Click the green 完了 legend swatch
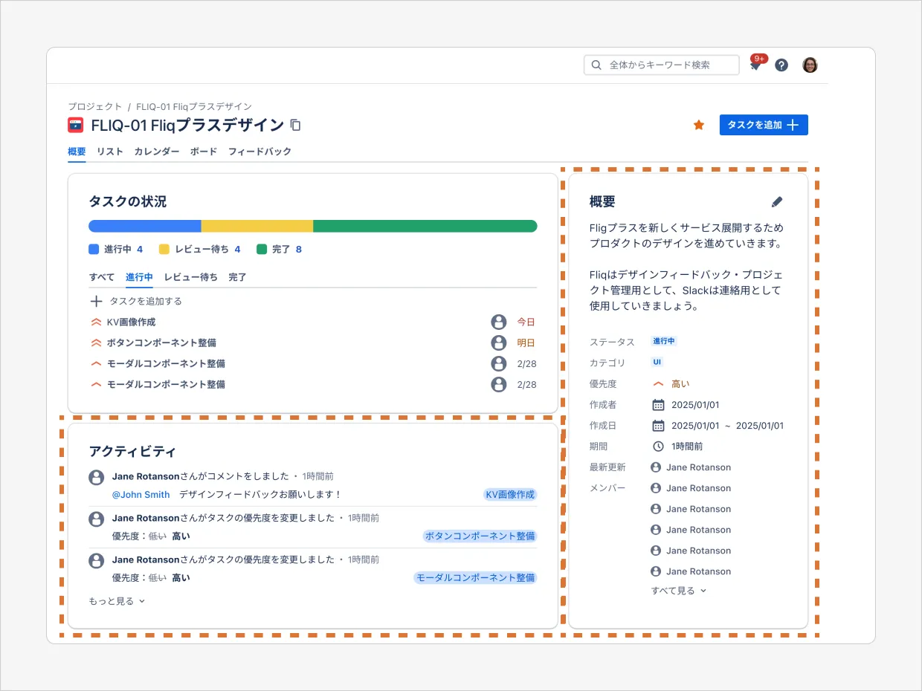922x691 pixels. 262,249
